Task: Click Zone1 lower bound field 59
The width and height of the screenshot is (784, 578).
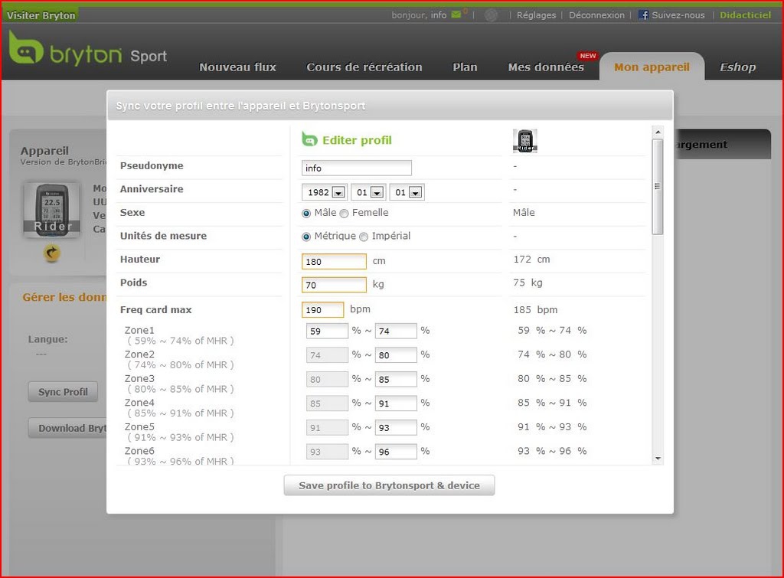Action: click(327, 331)
